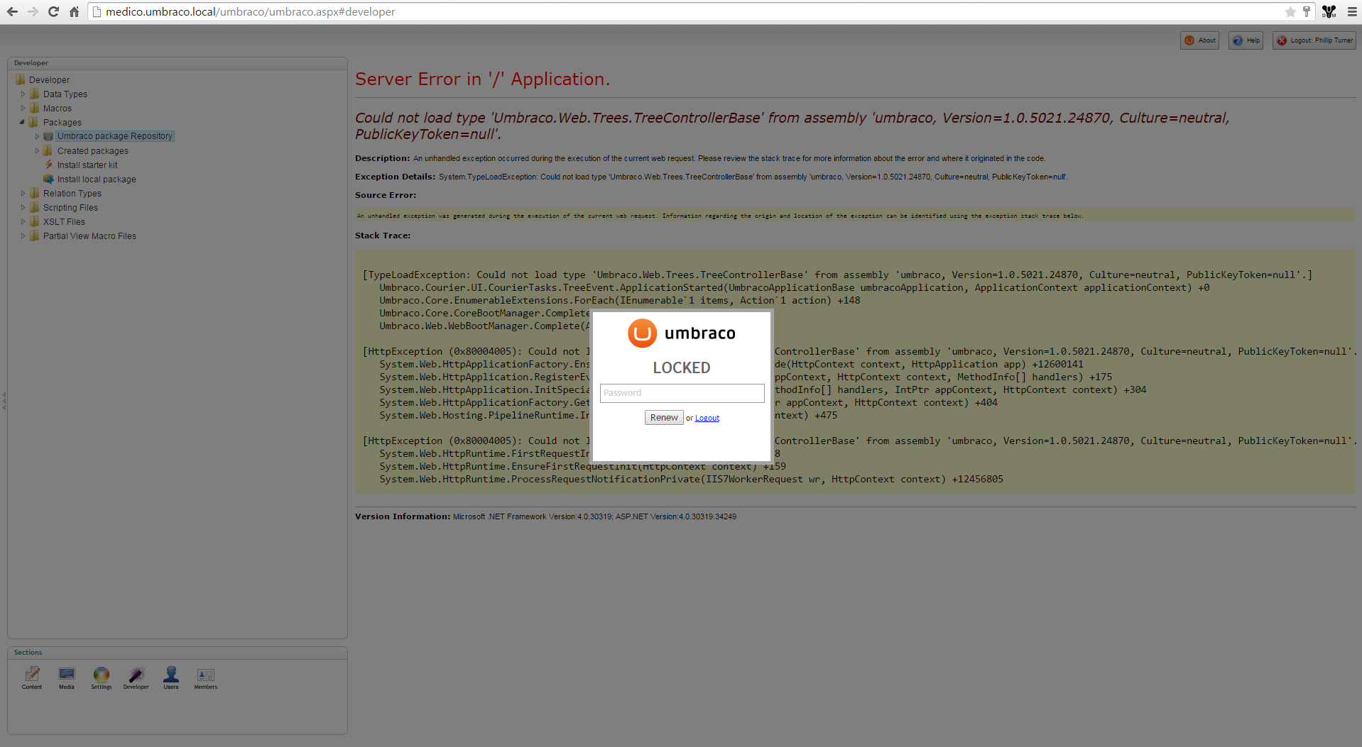The image size is (1362, 747).
Task: Select Data Types in the tree
Action: 65,94
